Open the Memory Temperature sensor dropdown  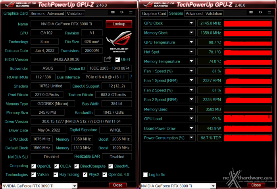pyautogui.click(x=191, y=61)
